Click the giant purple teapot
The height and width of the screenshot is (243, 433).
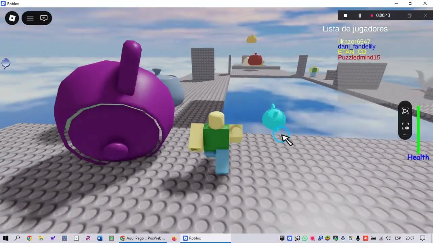coord(115,105)
